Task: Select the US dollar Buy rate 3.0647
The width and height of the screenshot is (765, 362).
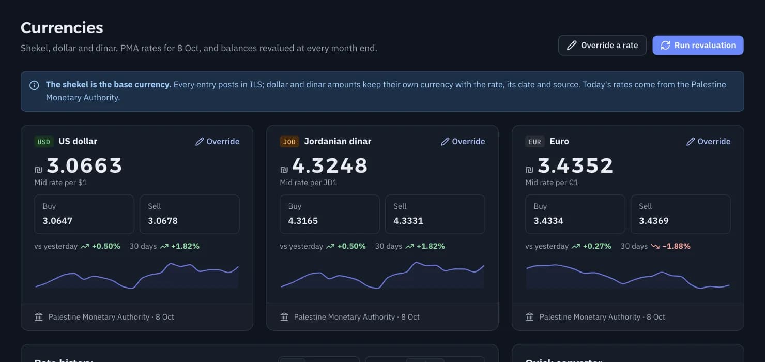Action: (x=84, y=214)
